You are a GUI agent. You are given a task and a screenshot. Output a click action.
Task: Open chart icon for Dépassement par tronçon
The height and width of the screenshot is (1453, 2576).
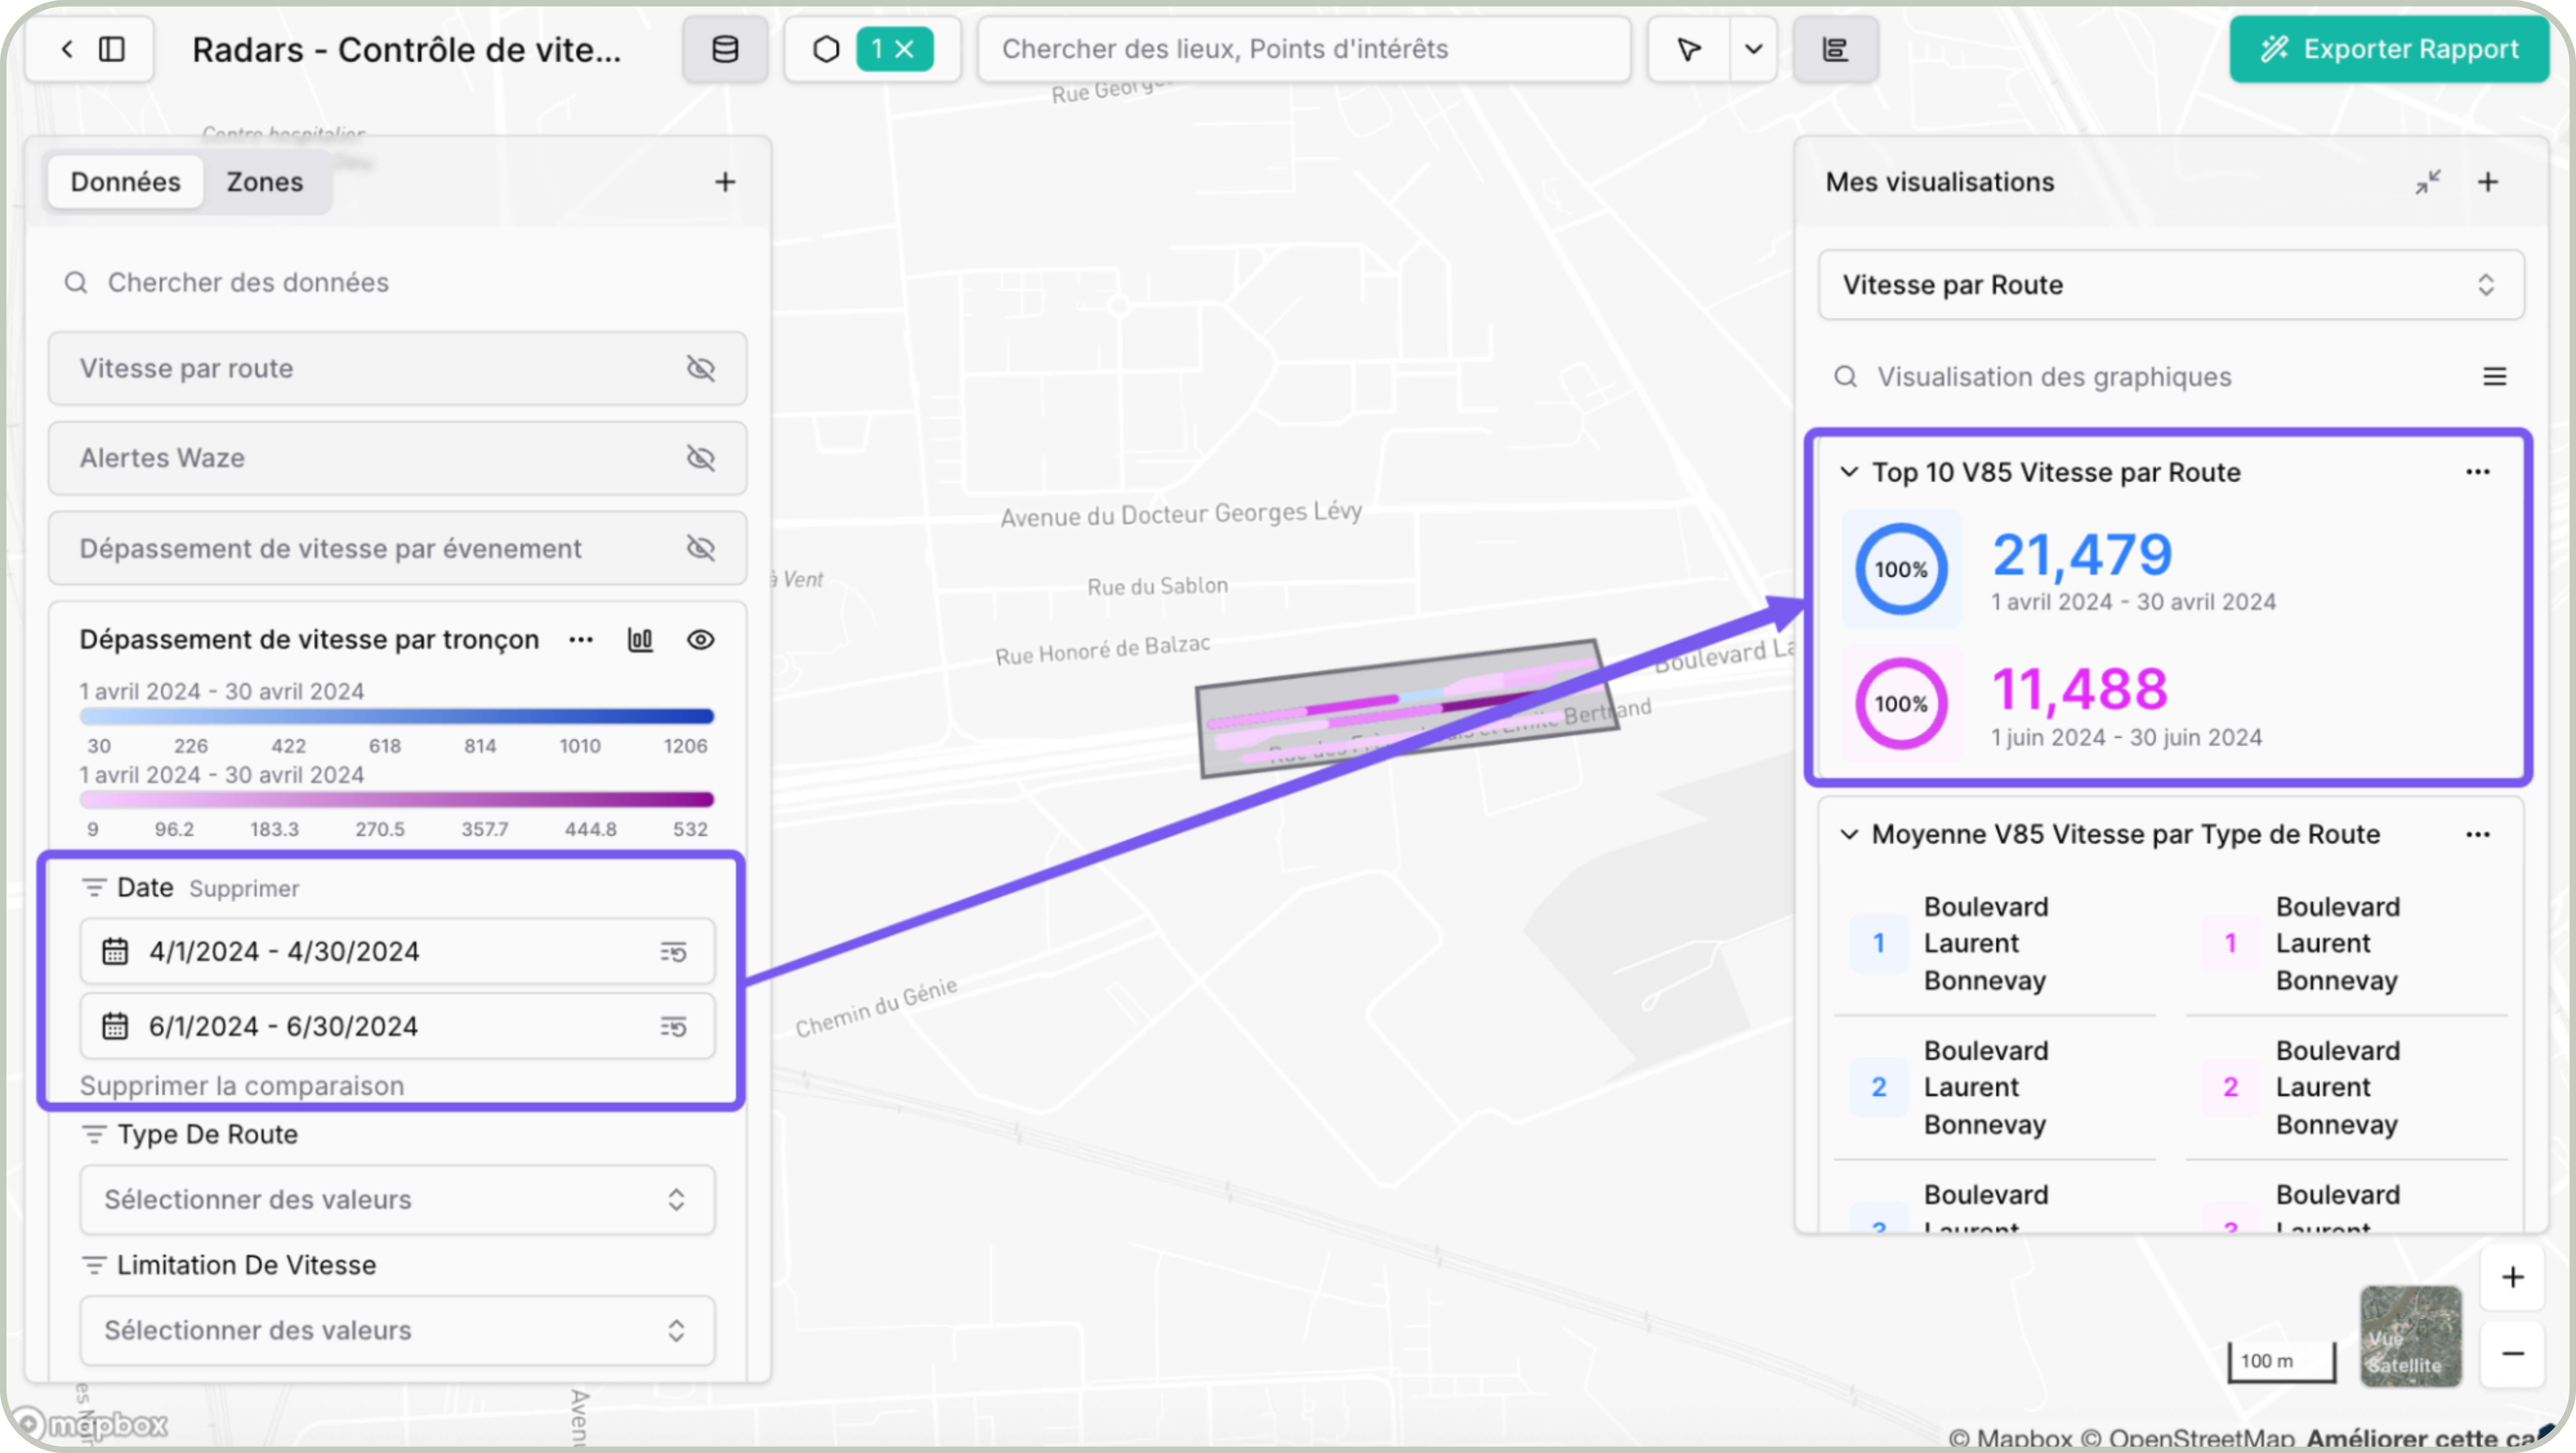[640, 640]
